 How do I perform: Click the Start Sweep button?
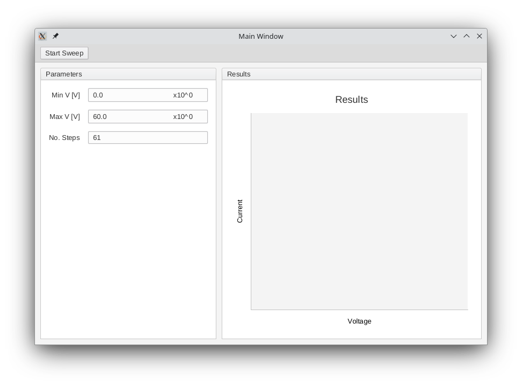point(64,53)
